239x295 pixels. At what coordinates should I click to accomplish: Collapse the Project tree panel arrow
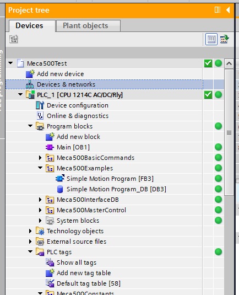coord(228,10)
